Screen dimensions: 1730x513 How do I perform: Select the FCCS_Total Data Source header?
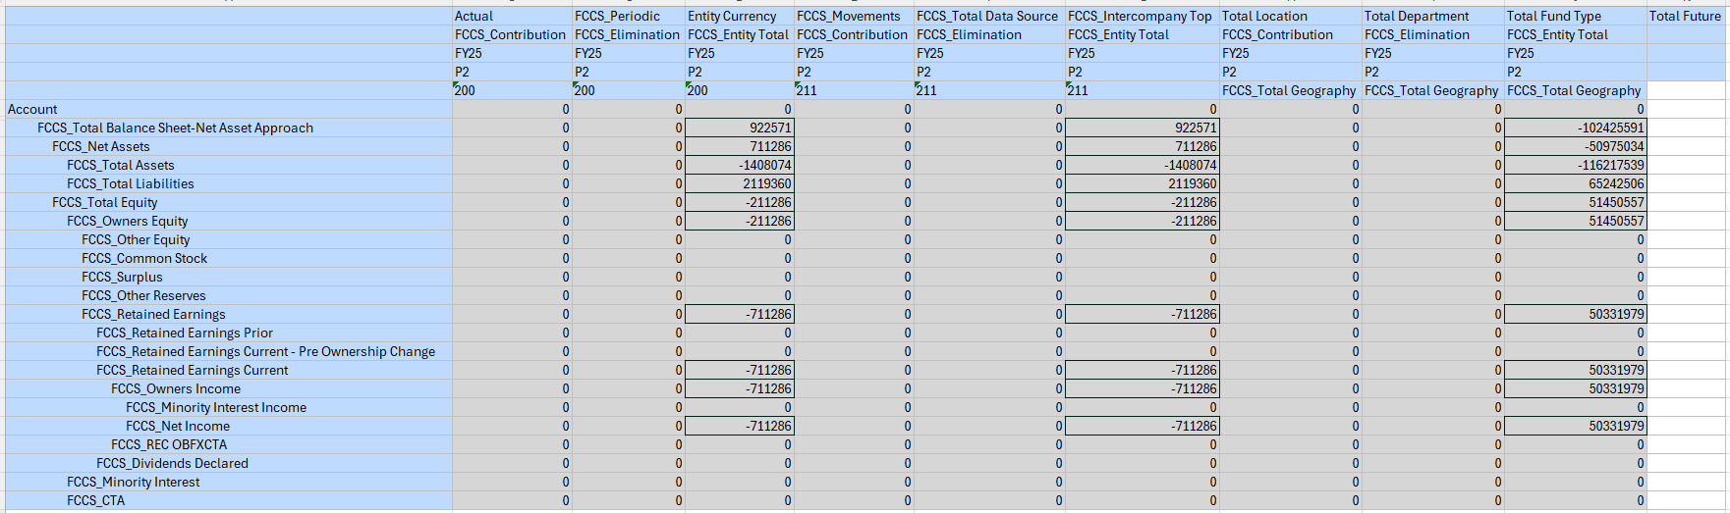989,16
